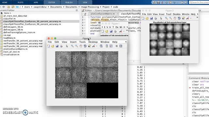Open Current Folder panel actions dropdown
The image size is (209, 117).
(77, 10)
